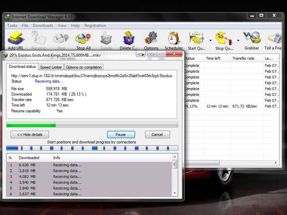Image resolution: width=287 pixels, height=215 pixels.
Task: Click the 12 min 13 sec list cell
Action: point(217,106)
